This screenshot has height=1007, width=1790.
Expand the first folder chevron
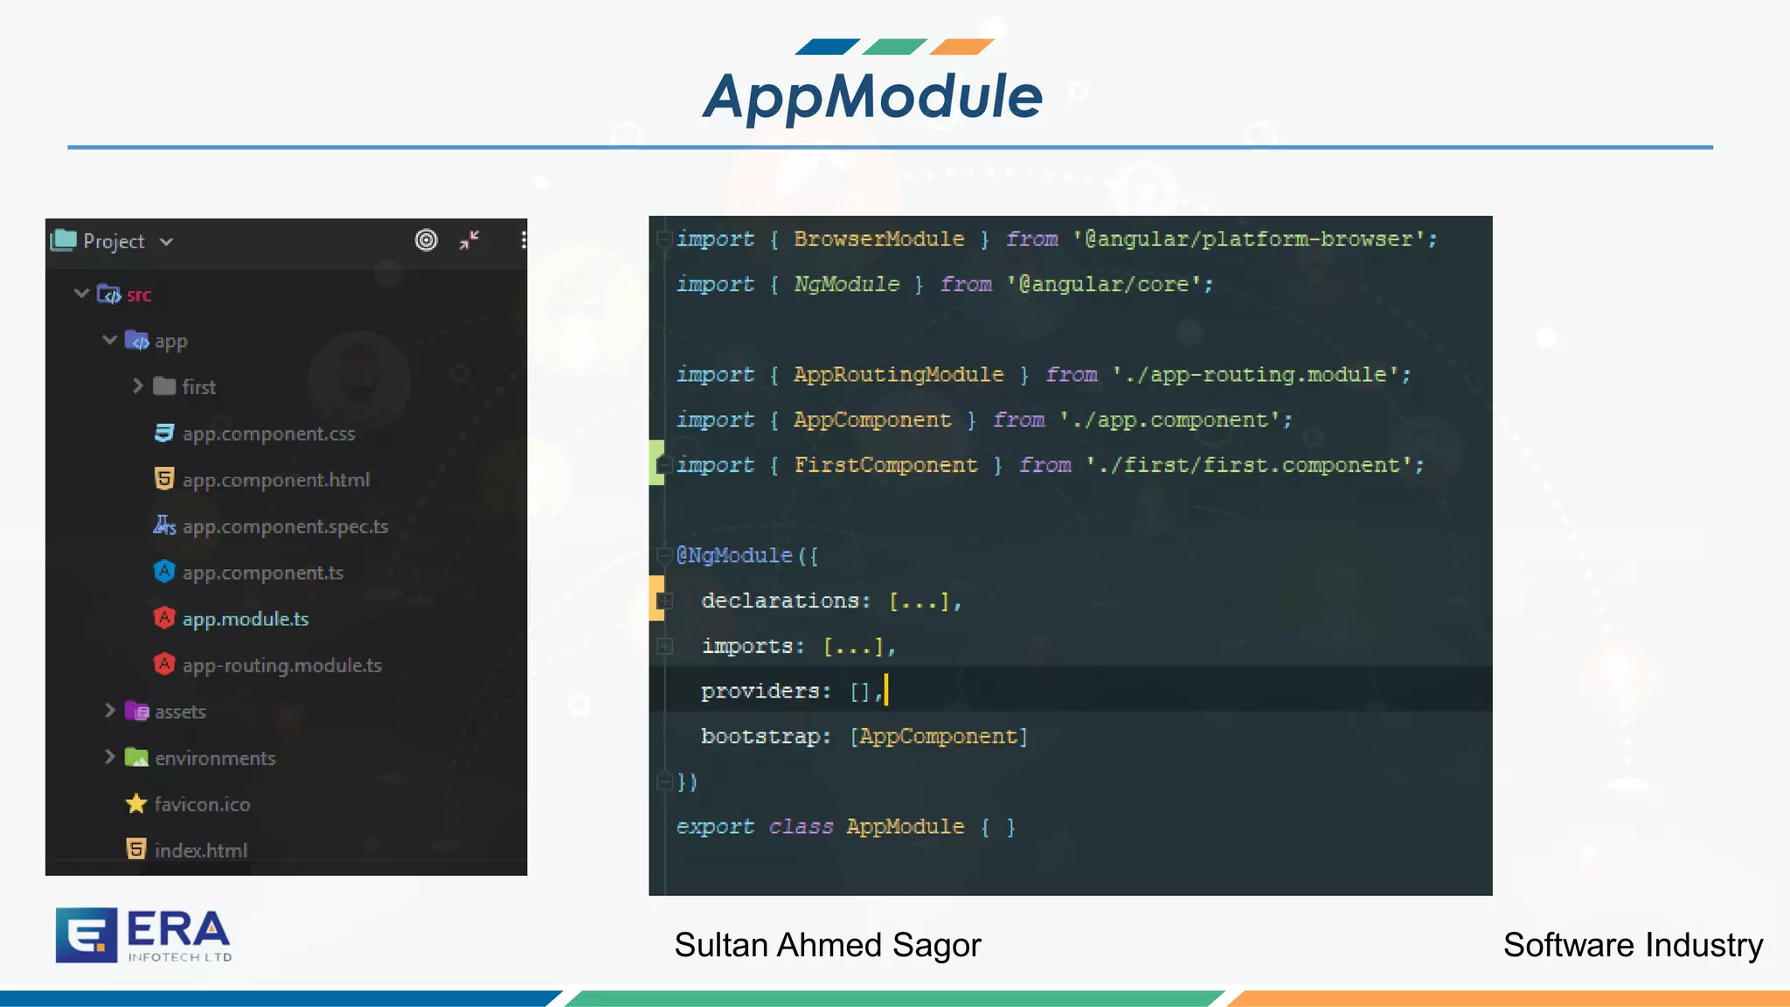137,385
